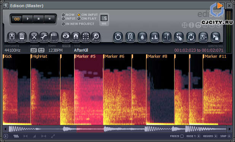This screenshot has width=235, height=142.
Task: Open the magnet snap menu
Action: pyautogui.click(x=76, y=37)
